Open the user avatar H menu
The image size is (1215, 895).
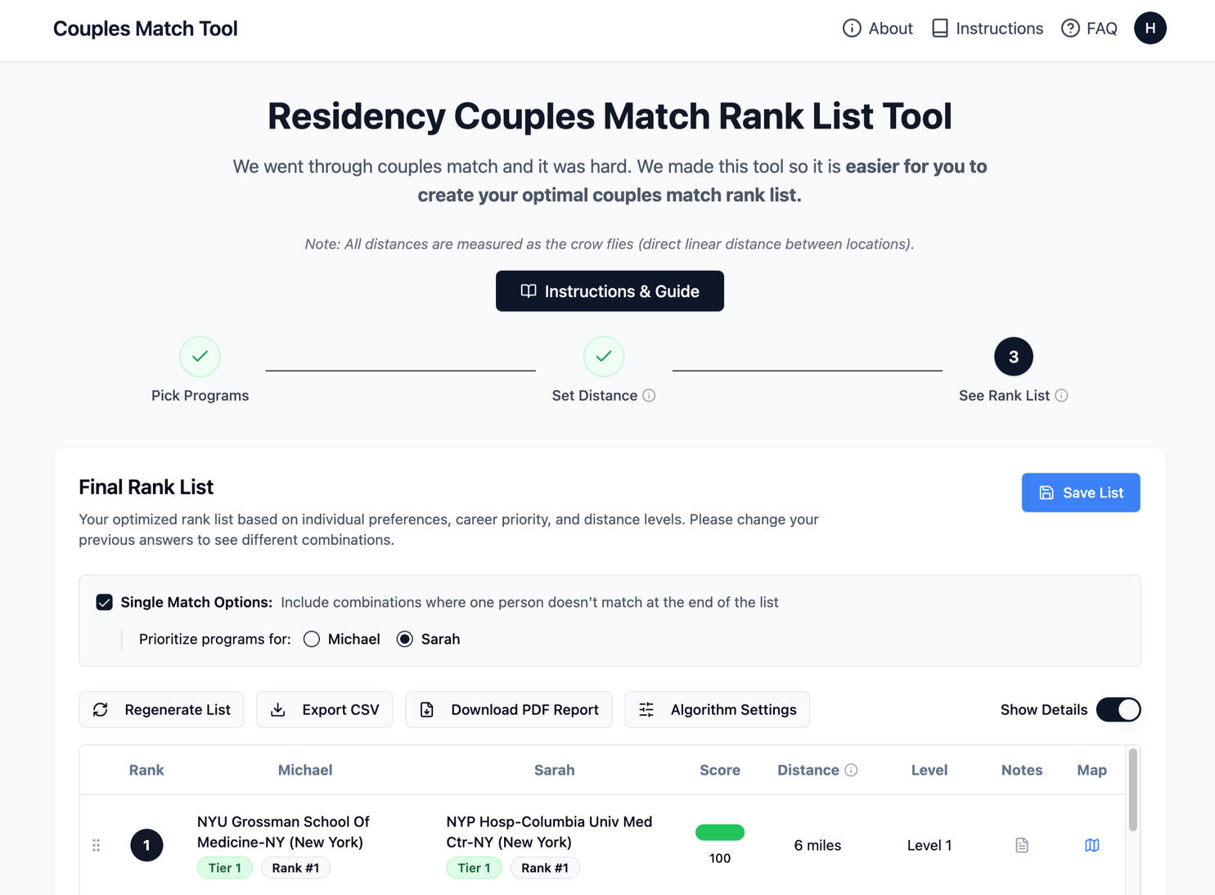pos(1150,29)
